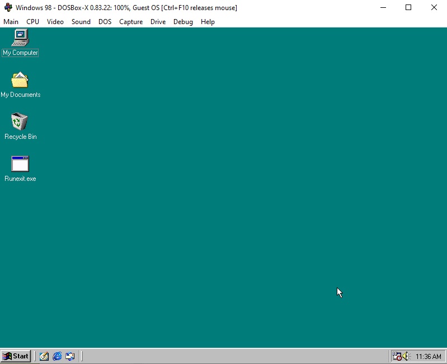447x364 pixels.
Task: Select the Runexit.exe desktop icon
Action: [20, 164]
